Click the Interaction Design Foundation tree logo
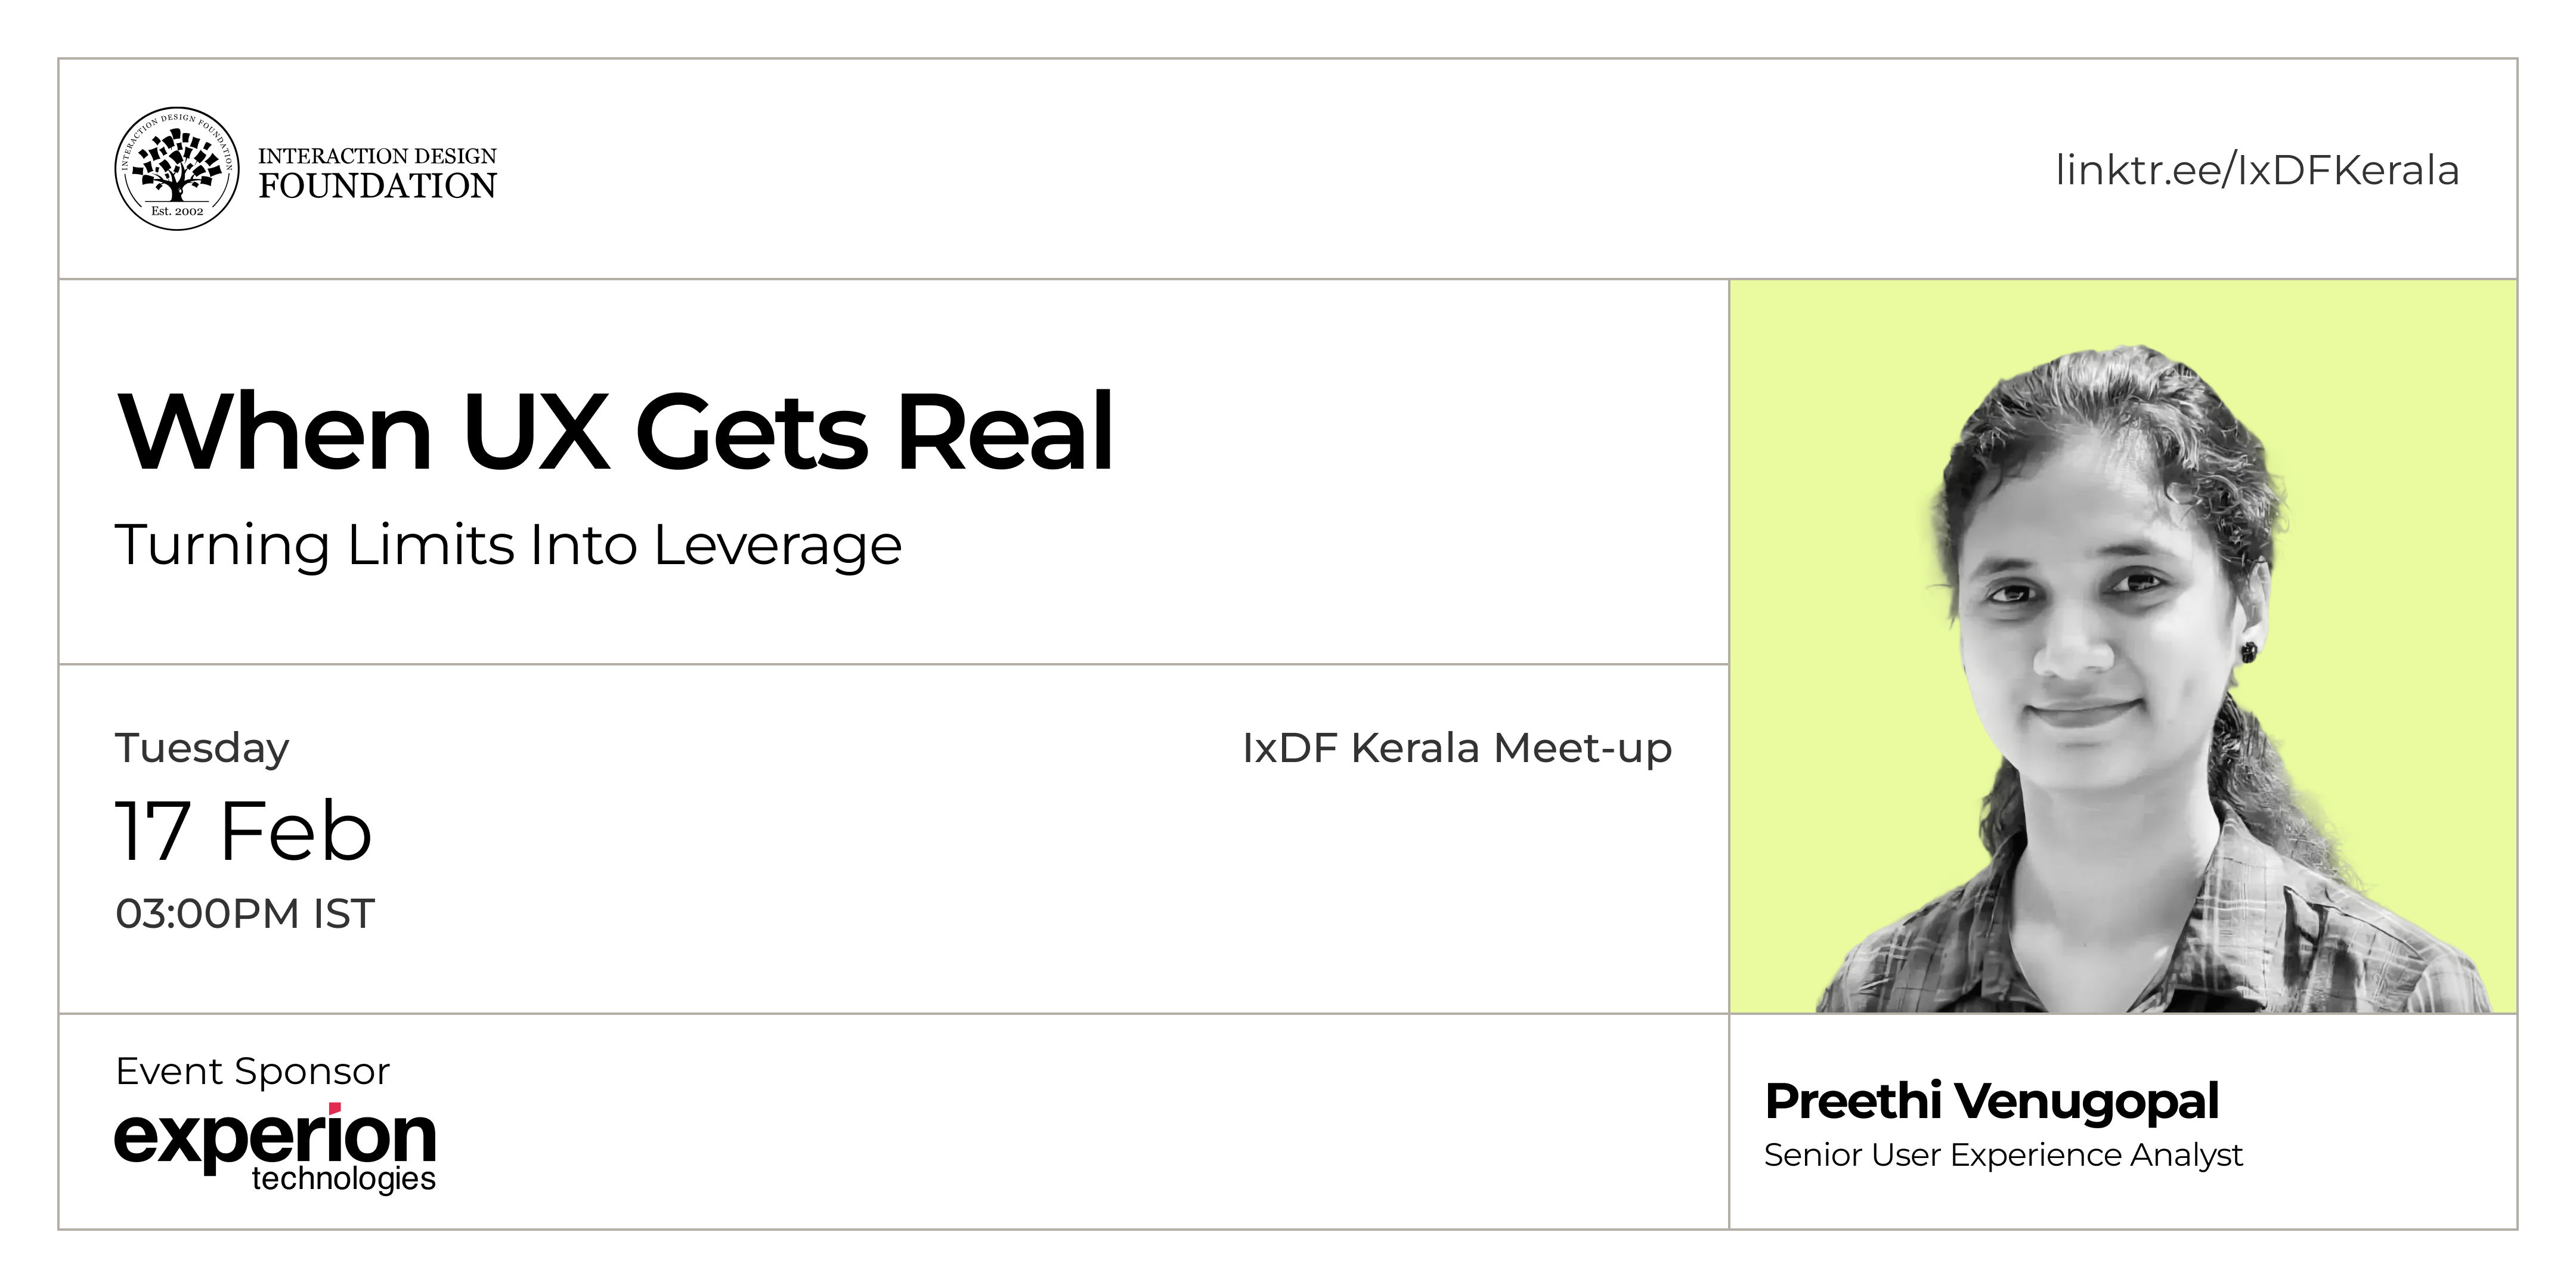This screenshot has width=2576, height=1288. coord(177,167)
